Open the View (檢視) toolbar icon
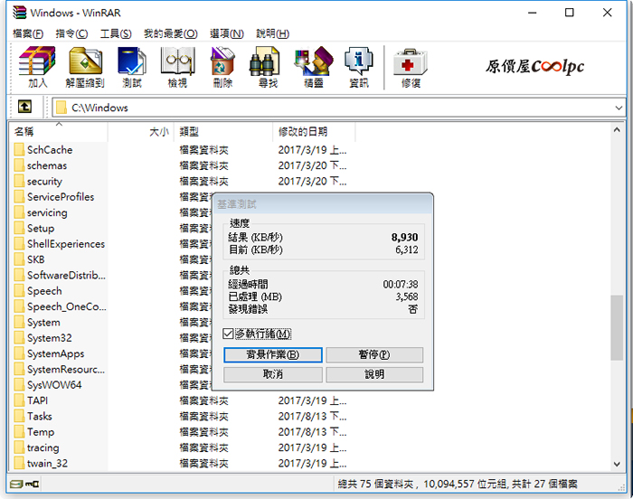 177,61
